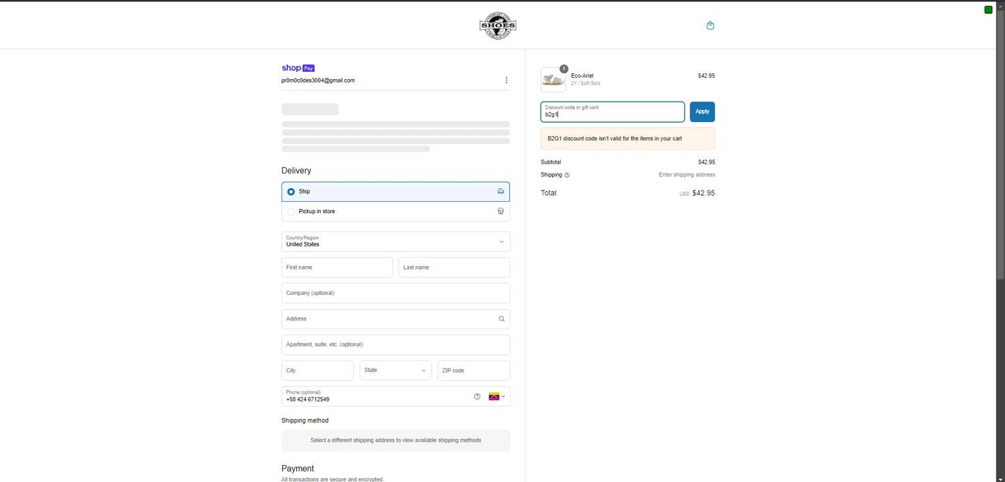Click the page vertical scrollbar
The width and height of the screenshot is (1005, 482).
point(1000,144)
